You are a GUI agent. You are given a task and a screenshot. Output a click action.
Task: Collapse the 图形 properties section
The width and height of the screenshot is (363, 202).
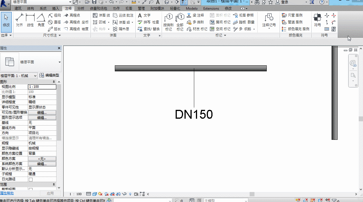click(x=54, y=82)
